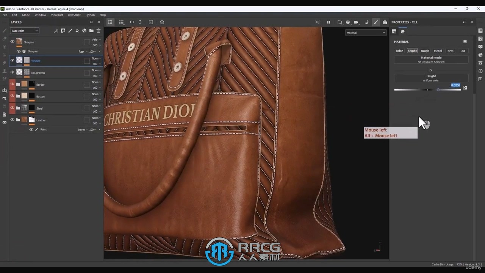Hide the Wrinkles fill layer

tap(12, 60)
